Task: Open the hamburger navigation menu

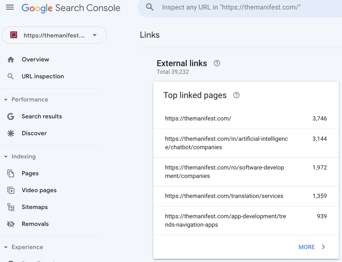Action: [x=10, y=7]
